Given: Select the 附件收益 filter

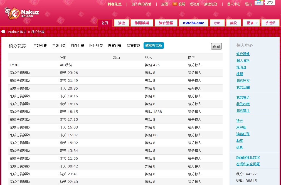Looking at the screenshot, I should tap(96, 46).
